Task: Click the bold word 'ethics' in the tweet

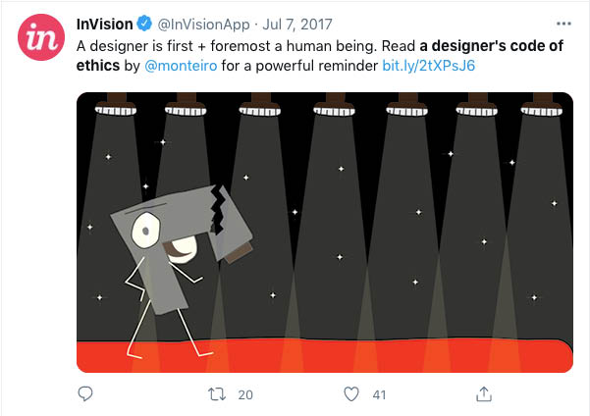Action: pyautogui.click(x=98, y=66)
